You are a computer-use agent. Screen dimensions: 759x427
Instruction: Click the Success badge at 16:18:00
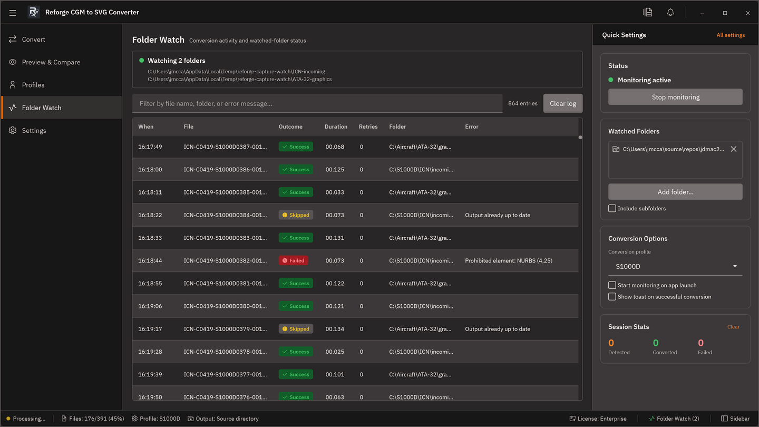296,169
